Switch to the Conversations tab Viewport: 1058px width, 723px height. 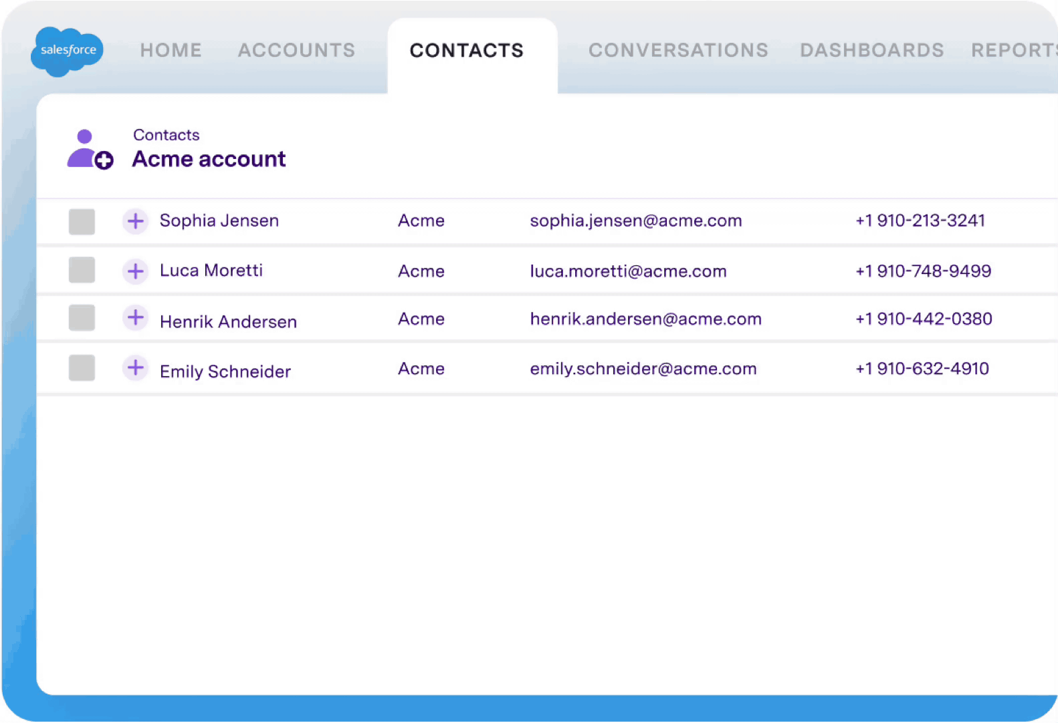click(678, 50)
